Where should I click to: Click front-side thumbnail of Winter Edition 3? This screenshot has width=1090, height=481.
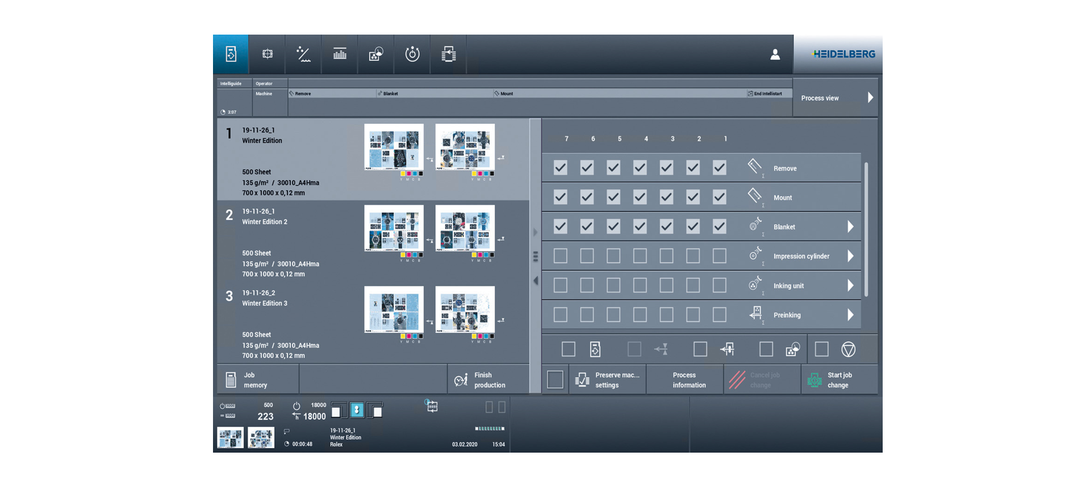click(394, 310)
